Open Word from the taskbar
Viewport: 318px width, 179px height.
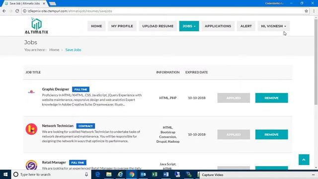(166, 175)
